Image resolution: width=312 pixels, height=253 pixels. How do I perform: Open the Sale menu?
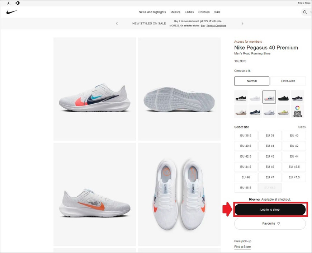tap(217, 12)
